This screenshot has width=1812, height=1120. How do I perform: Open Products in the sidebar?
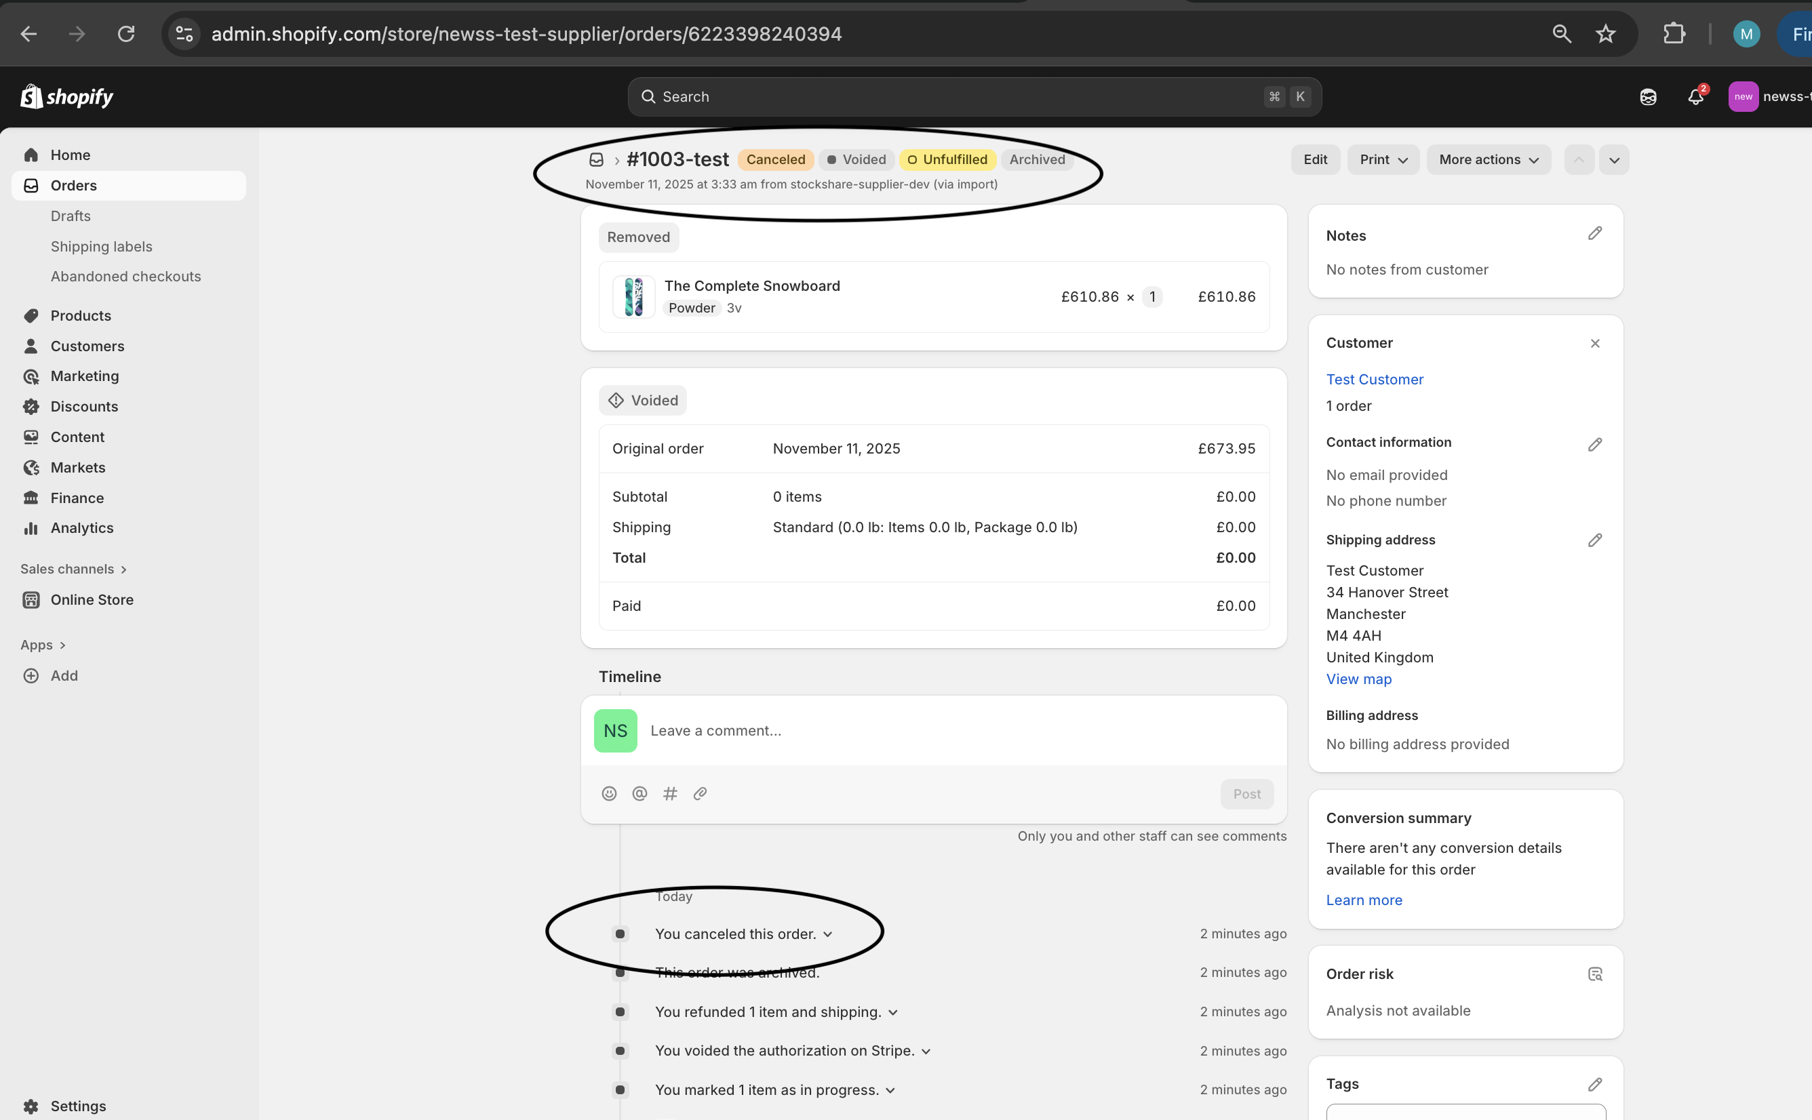(x=81, y=315)
